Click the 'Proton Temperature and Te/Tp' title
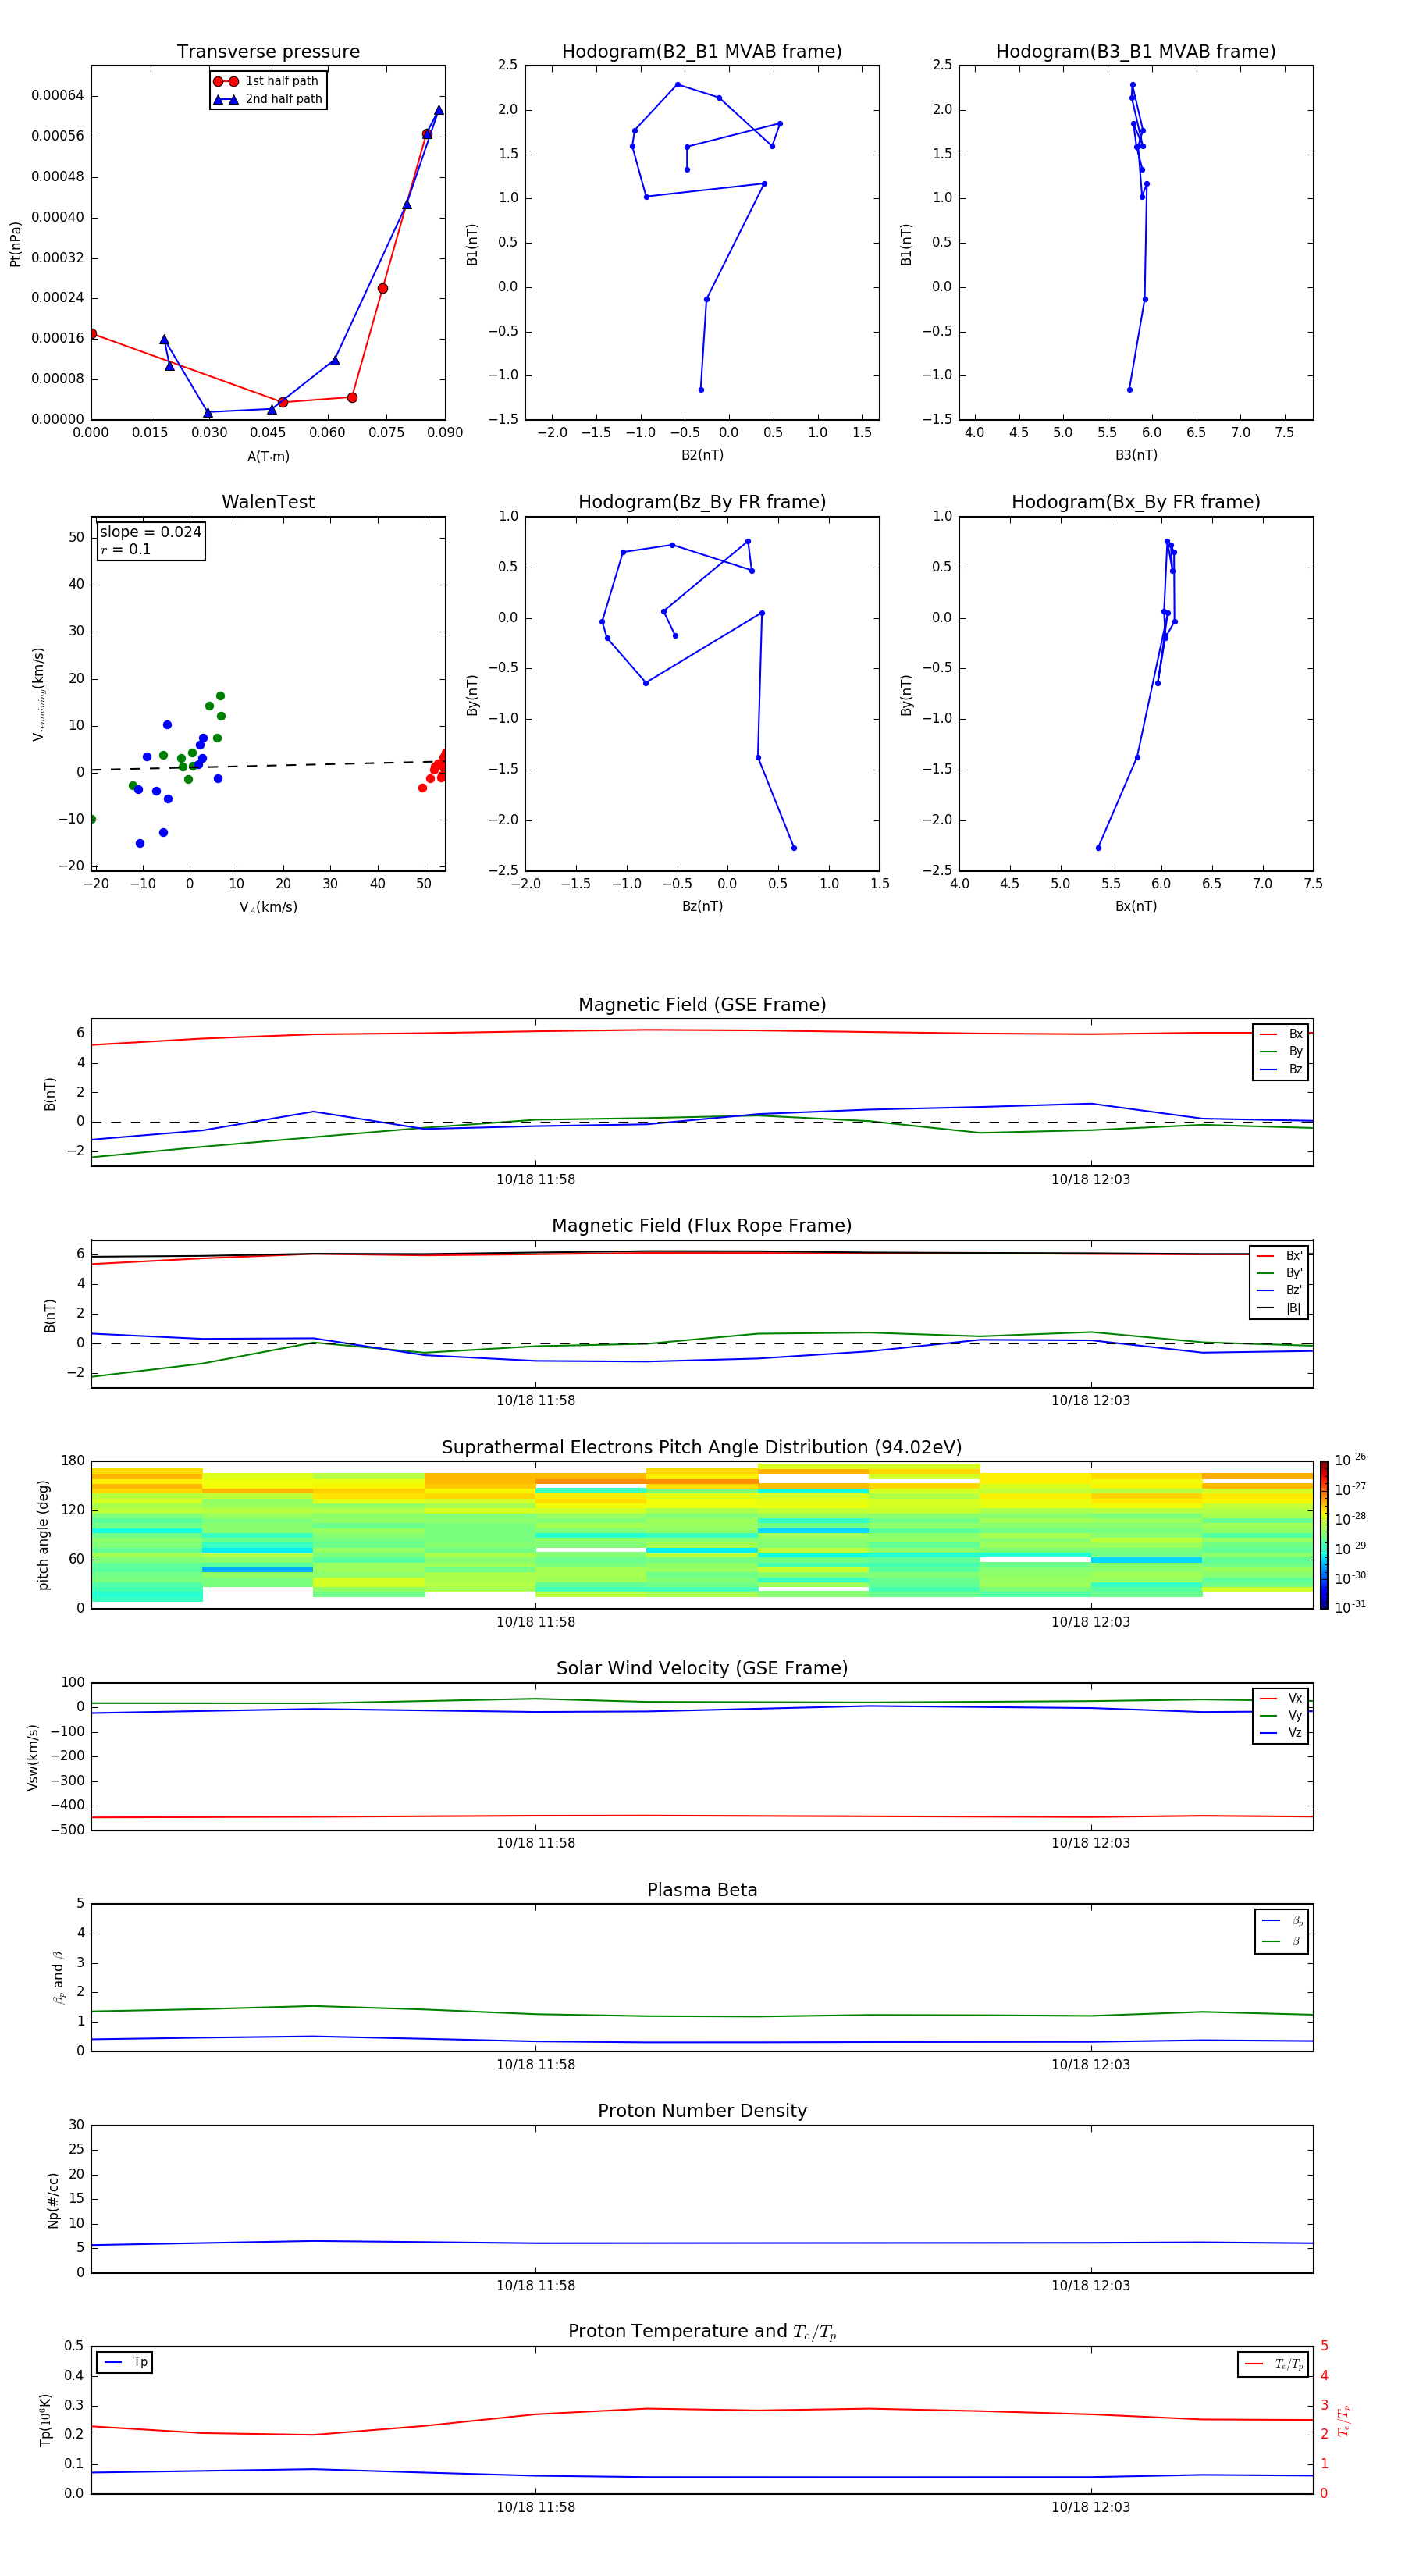This screenshot has height=2576, width=1405. [x=702, y=2332]
